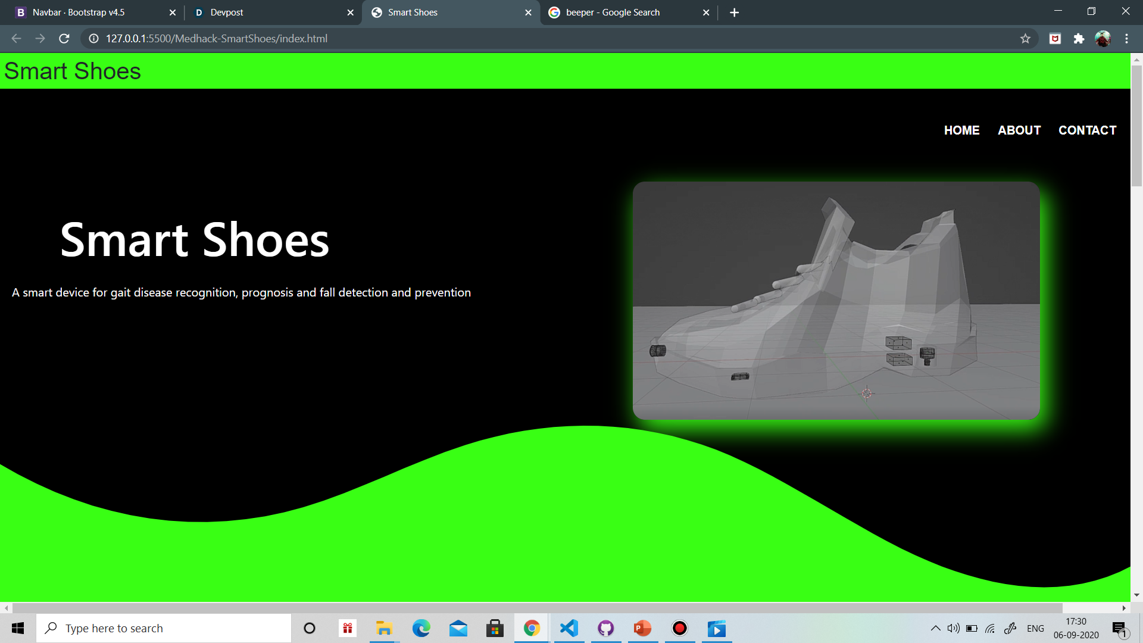This screenshot has height=643, width=1143.
Task: Click the browser reload page icon
Action: (64, 39)
